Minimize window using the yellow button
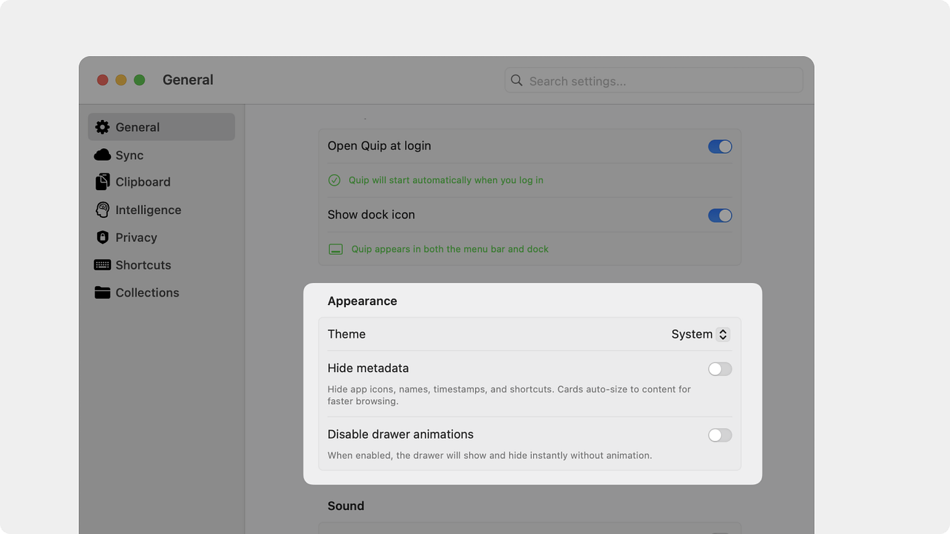Image resolution: width=950 pixels, height=534 pixels. [x=121, y=80]
